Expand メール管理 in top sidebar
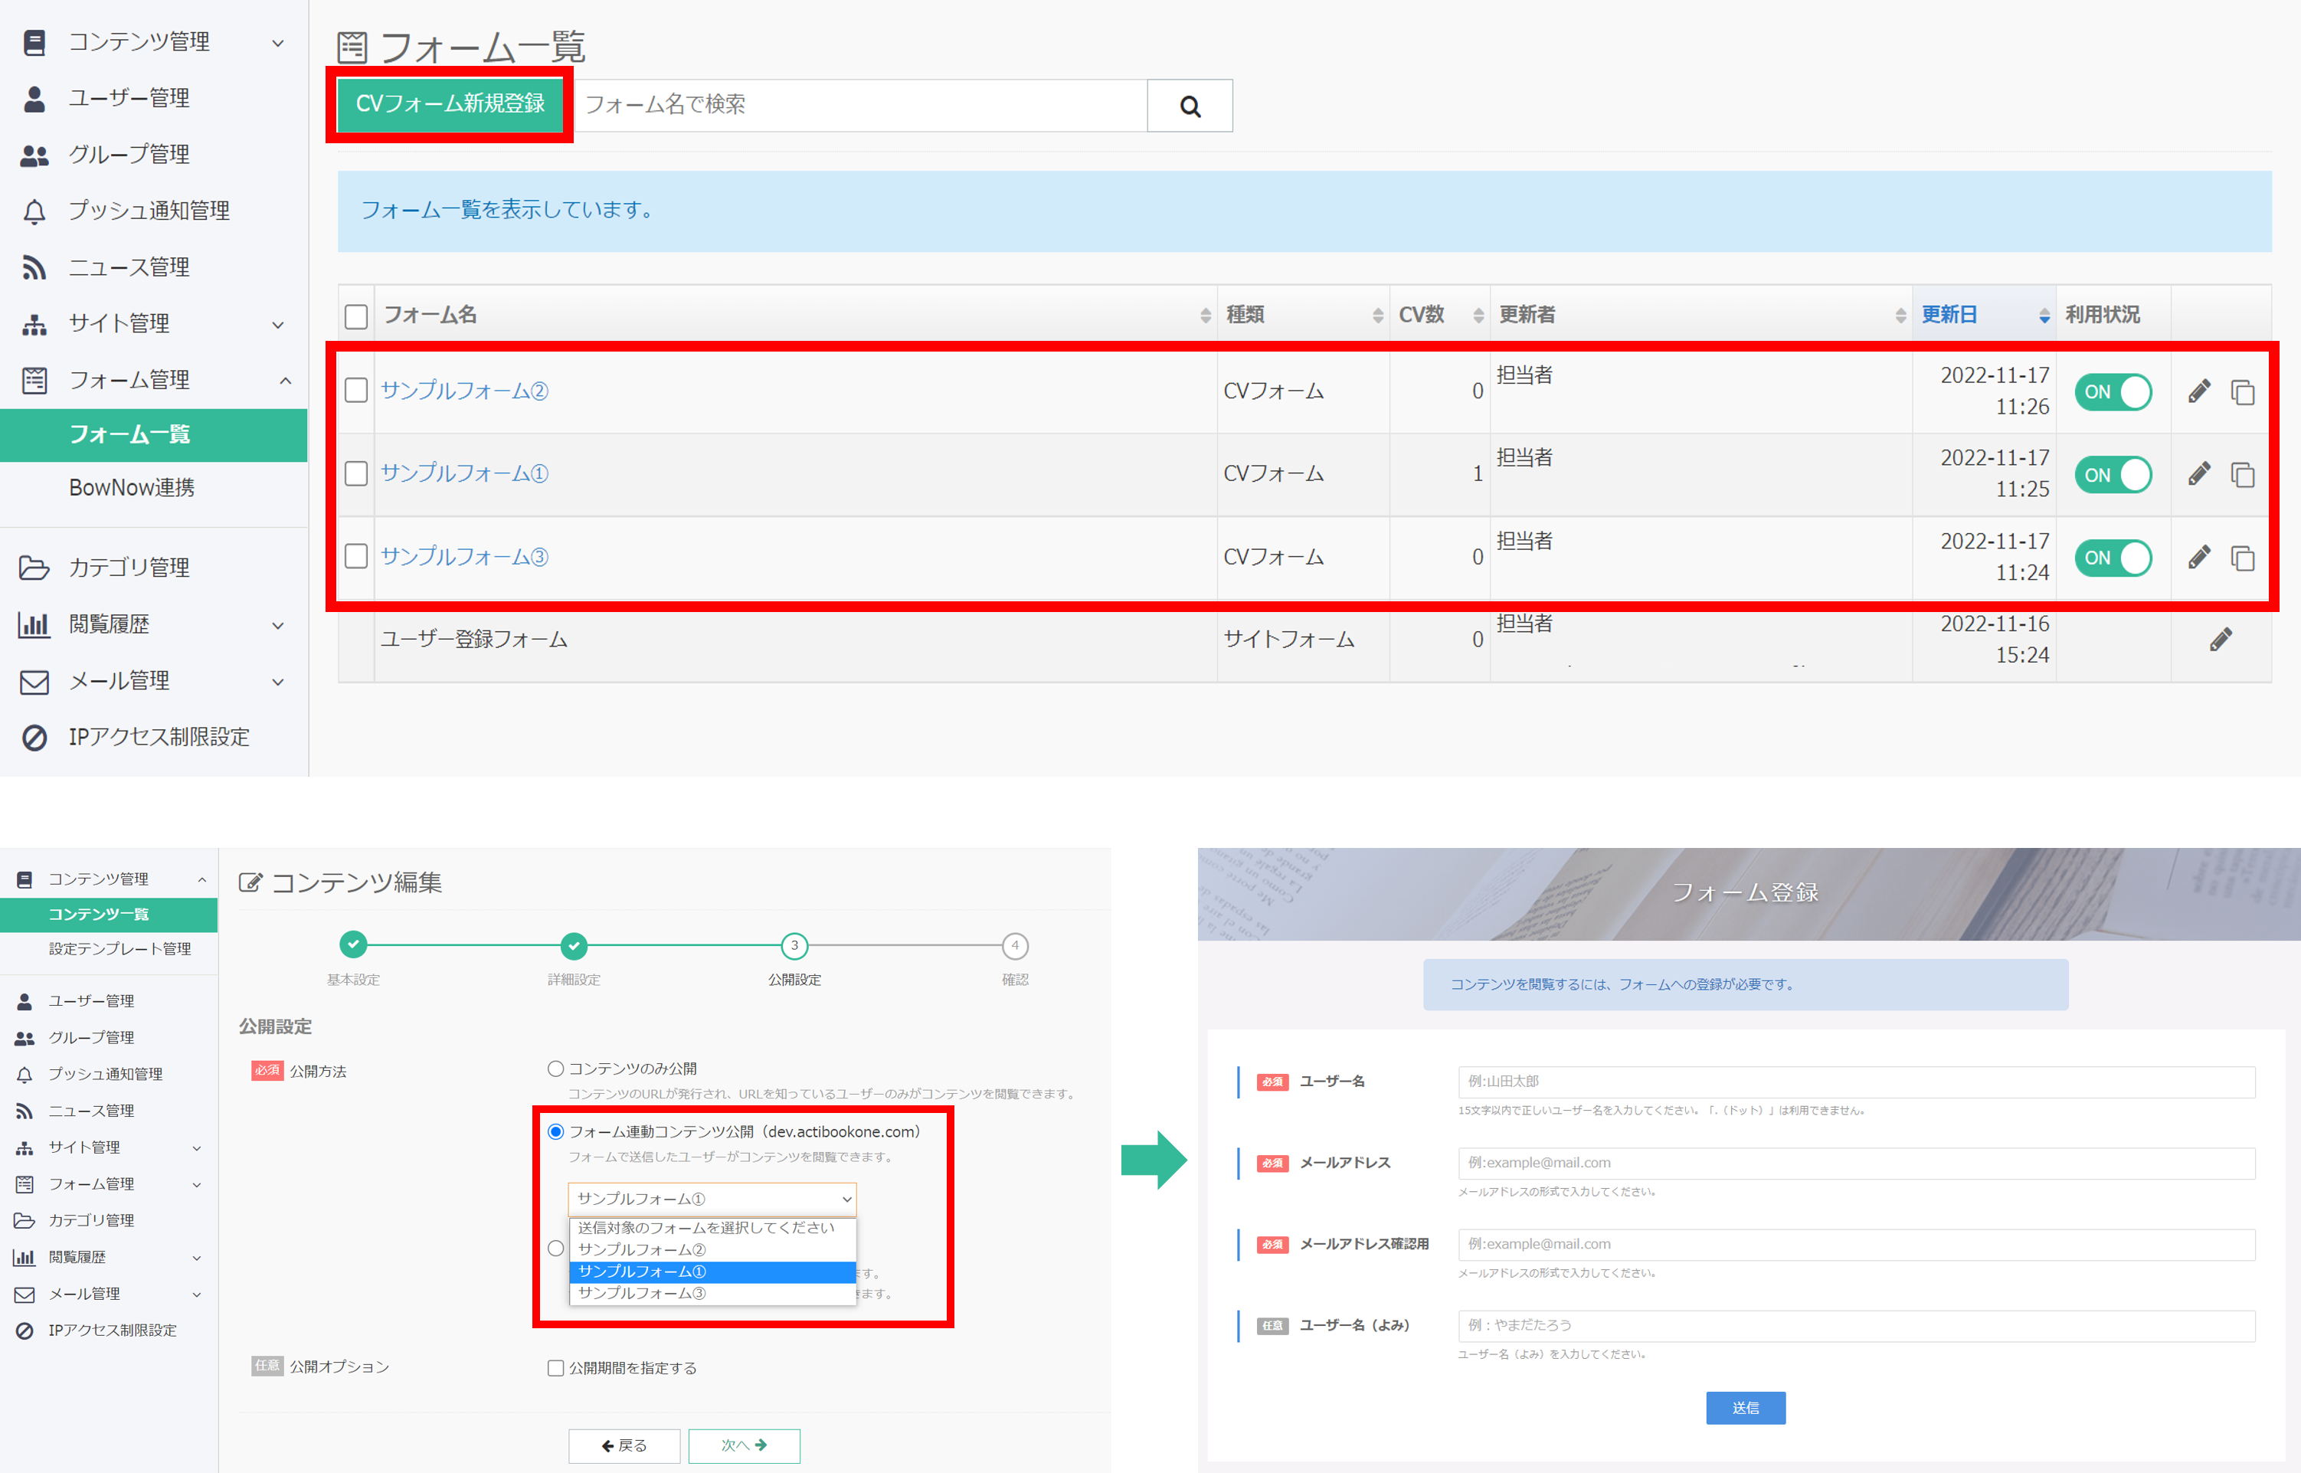 [153, 681]
